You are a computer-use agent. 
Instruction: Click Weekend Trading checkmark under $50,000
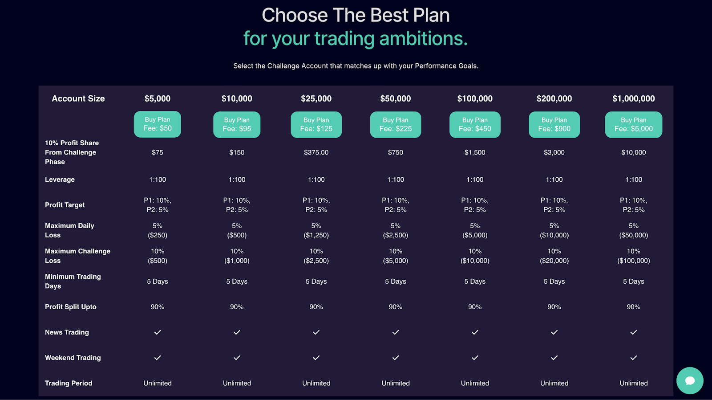point(396,358)
